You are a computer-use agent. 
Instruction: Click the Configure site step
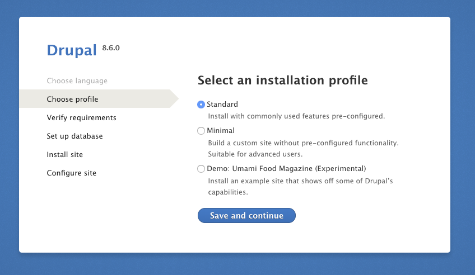pos(72,173)
